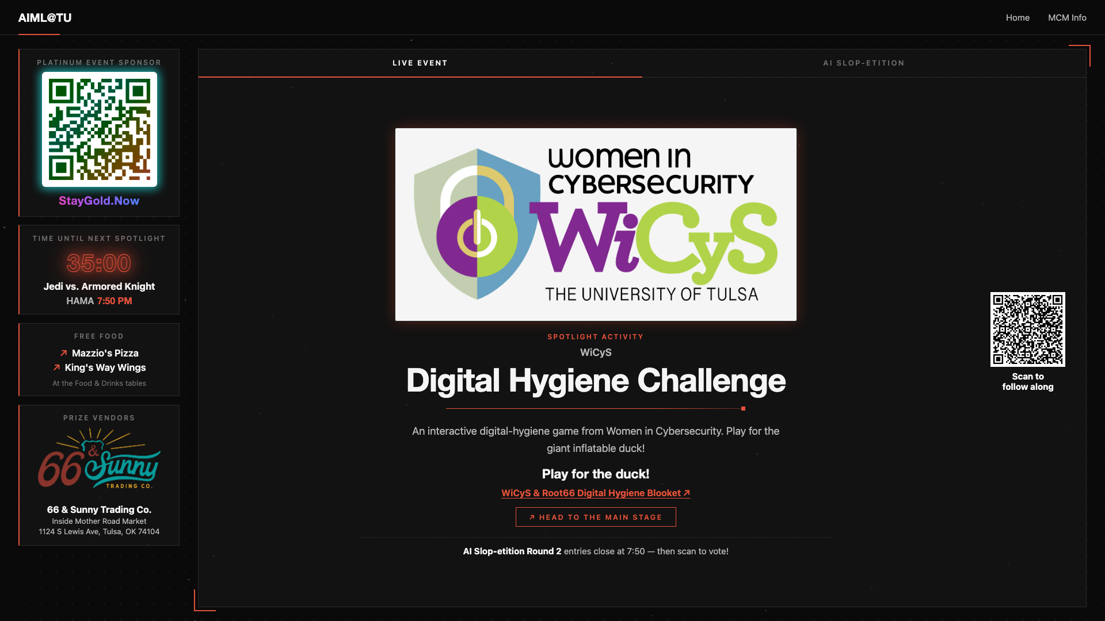Select the Jedi vs. Armored Knight spotlight title

pyautogui.click(x=99, y=286)
